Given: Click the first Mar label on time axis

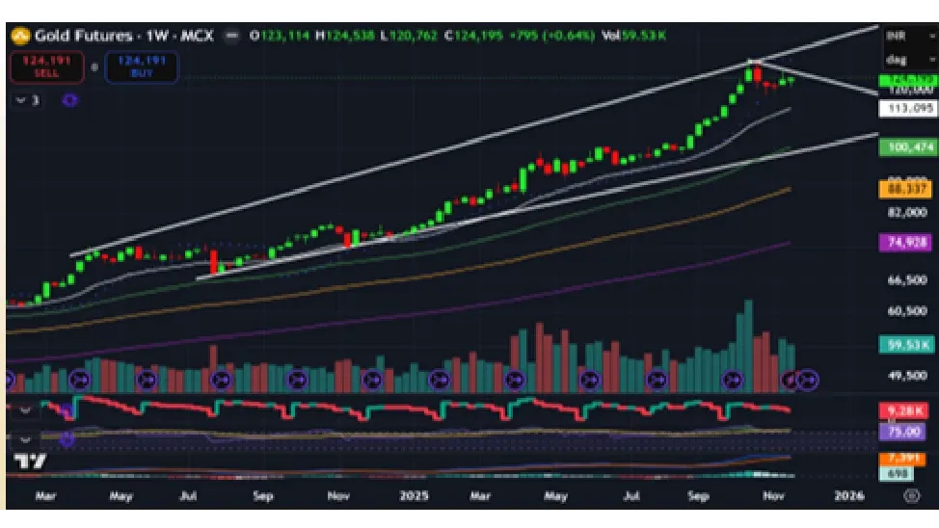Looking at the screenshot, I should 45,495.
